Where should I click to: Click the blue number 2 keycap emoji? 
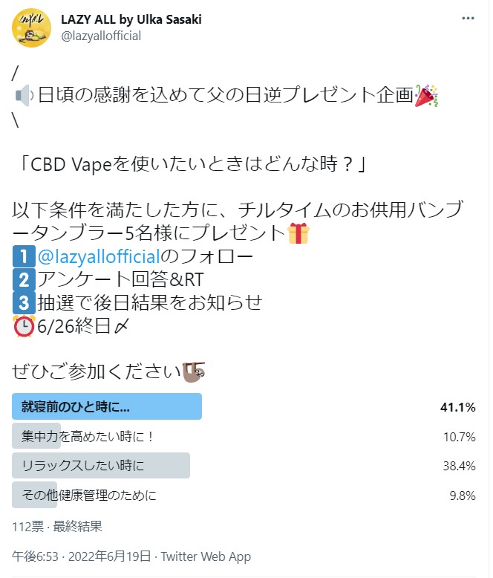pos(24,279)
